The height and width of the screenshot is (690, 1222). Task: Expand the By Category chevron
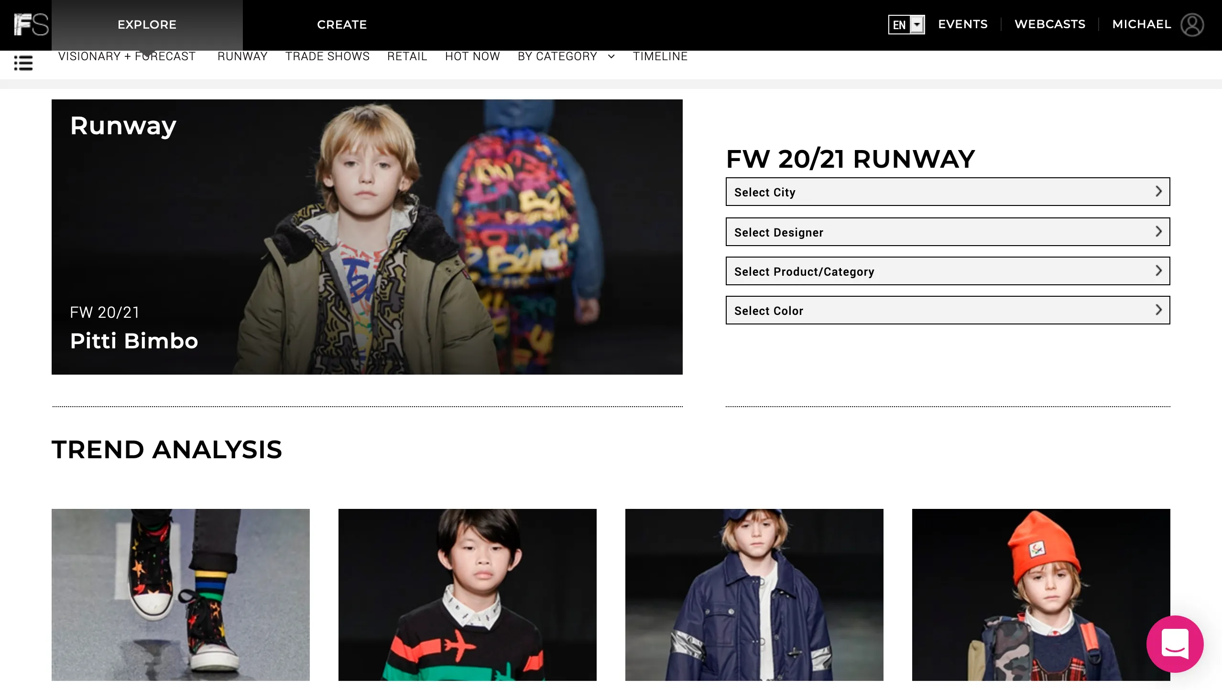[611, 56]
